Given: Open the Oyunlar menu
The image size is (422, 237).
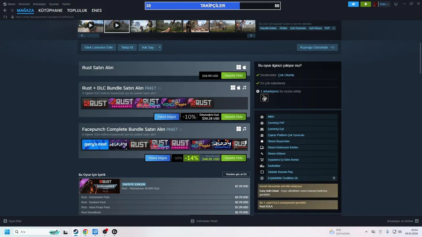Looking at the screenshot, I should 54,4.
